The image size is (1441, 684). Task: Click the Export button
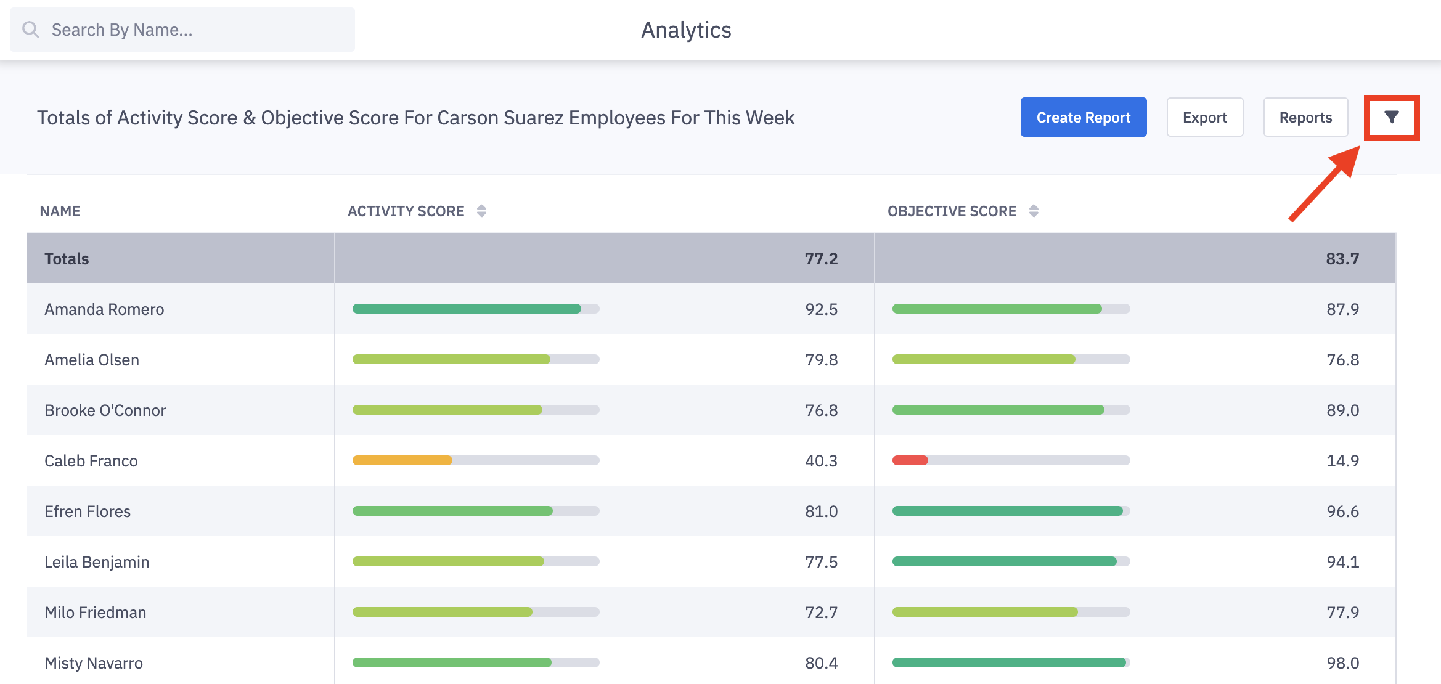[x=1204, y=117]
